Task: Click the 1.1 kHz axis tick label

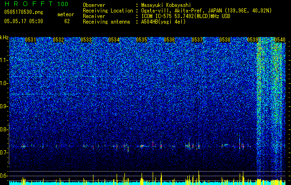Action: click(x=4, y=60)
